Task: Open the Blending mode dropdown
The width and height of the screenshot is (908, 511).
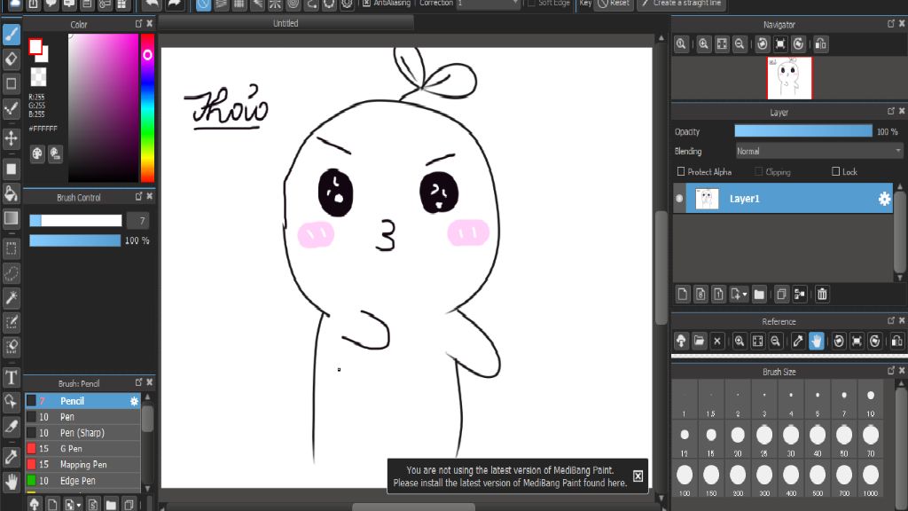Action: 818,151
